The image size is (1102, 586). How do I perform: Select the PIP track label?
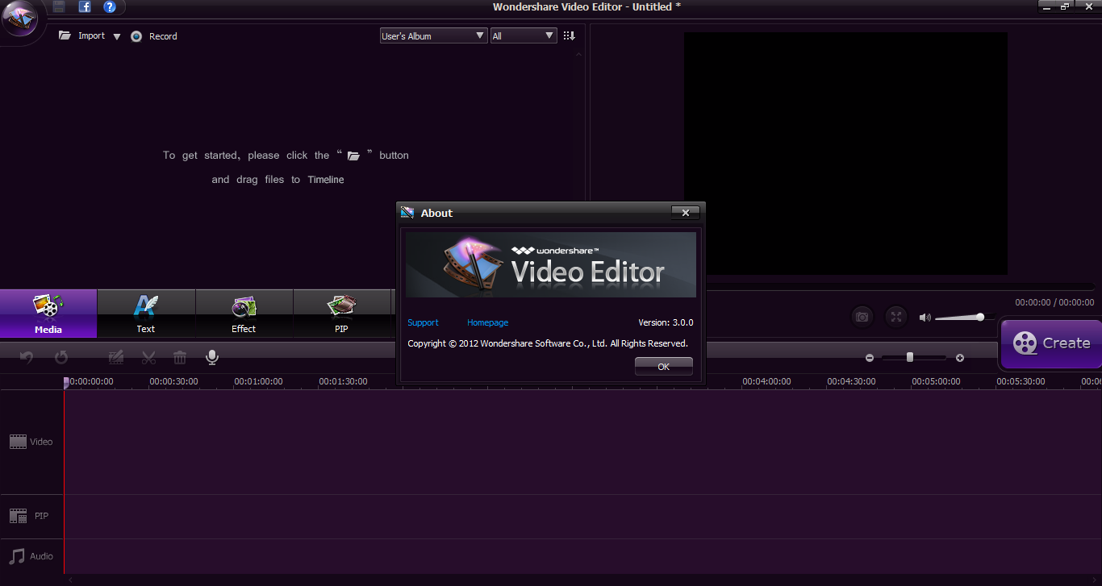tap(29, 516)
